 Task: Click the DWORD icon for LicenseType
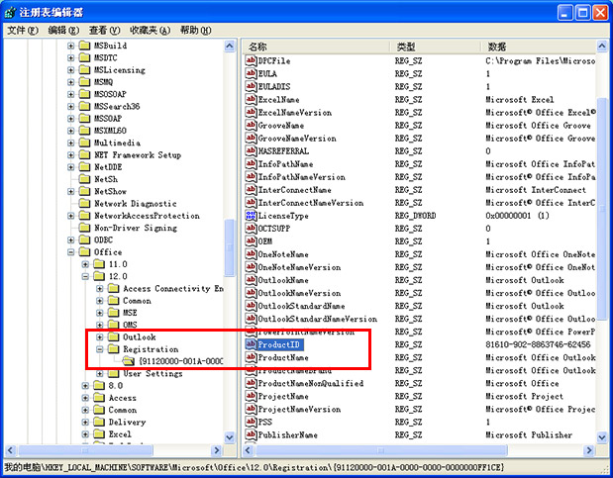(251, 216)
